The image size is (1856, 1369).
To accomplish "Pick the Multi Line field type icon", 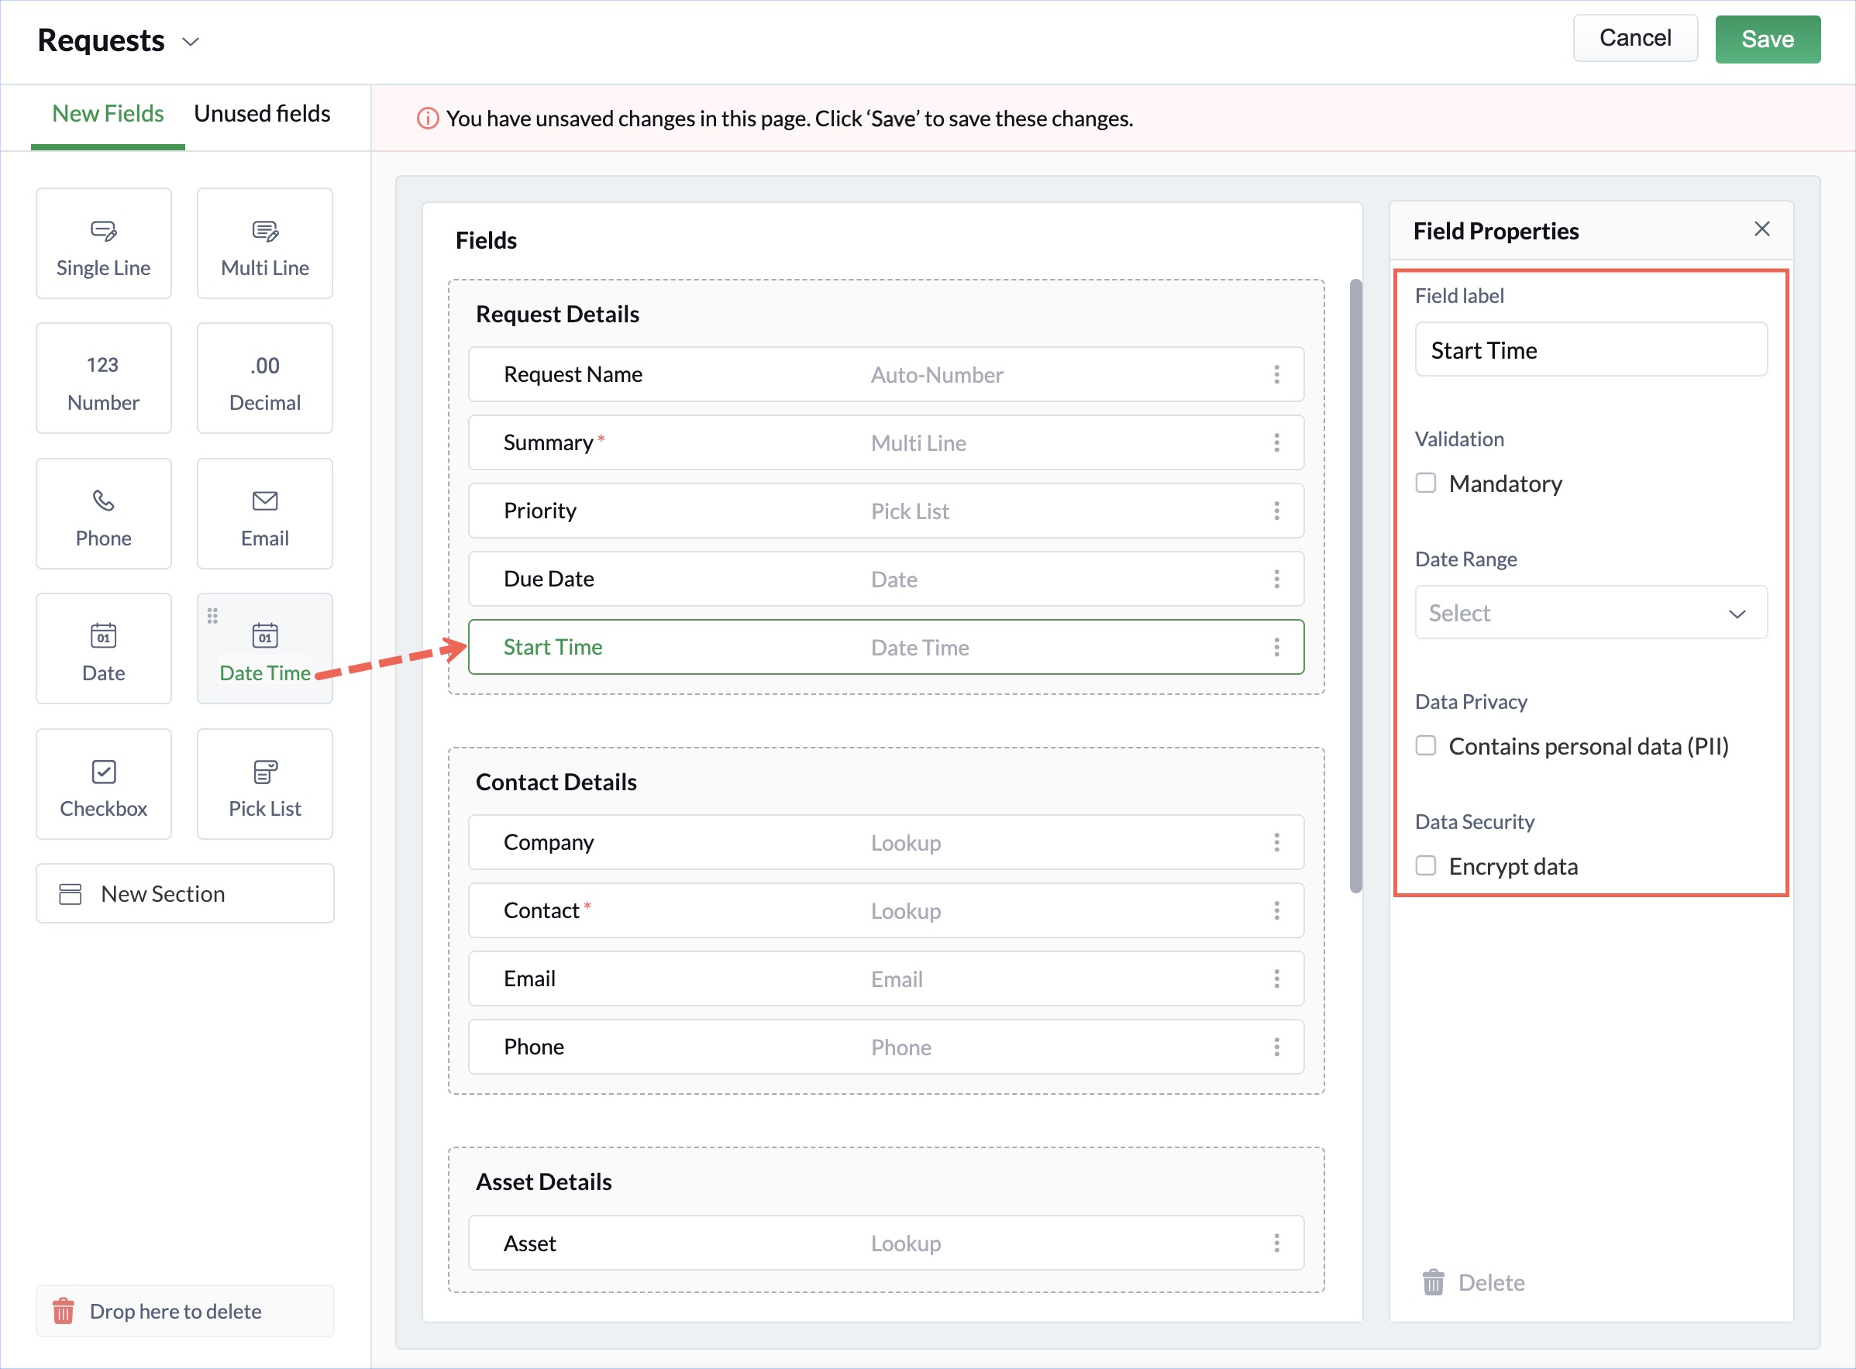I will tap(264, 230).
